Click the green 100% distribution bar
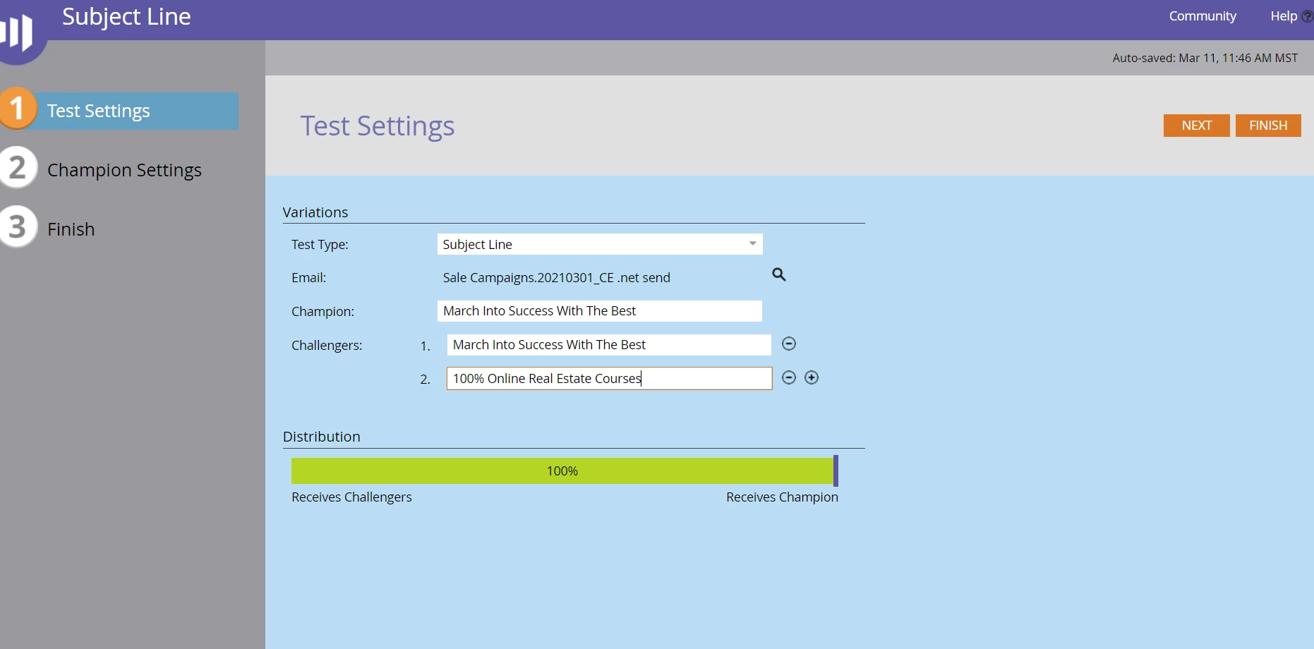 pos(562,471)
